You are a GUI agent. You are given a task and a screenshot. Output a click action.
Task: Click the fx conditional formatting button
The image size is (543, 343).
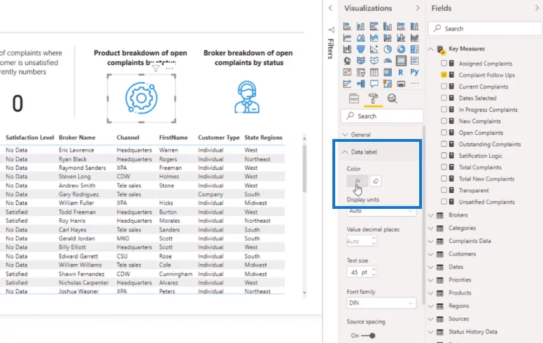358,181
